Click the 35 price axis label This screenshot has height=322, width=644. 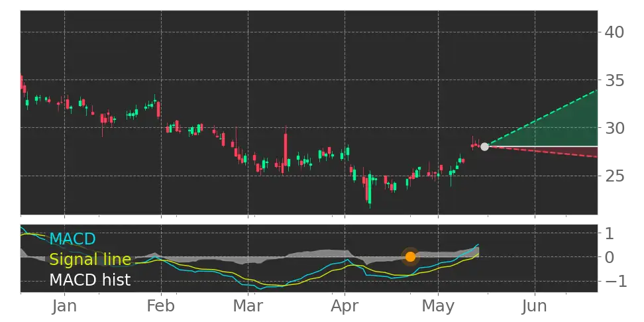[614, 80]
